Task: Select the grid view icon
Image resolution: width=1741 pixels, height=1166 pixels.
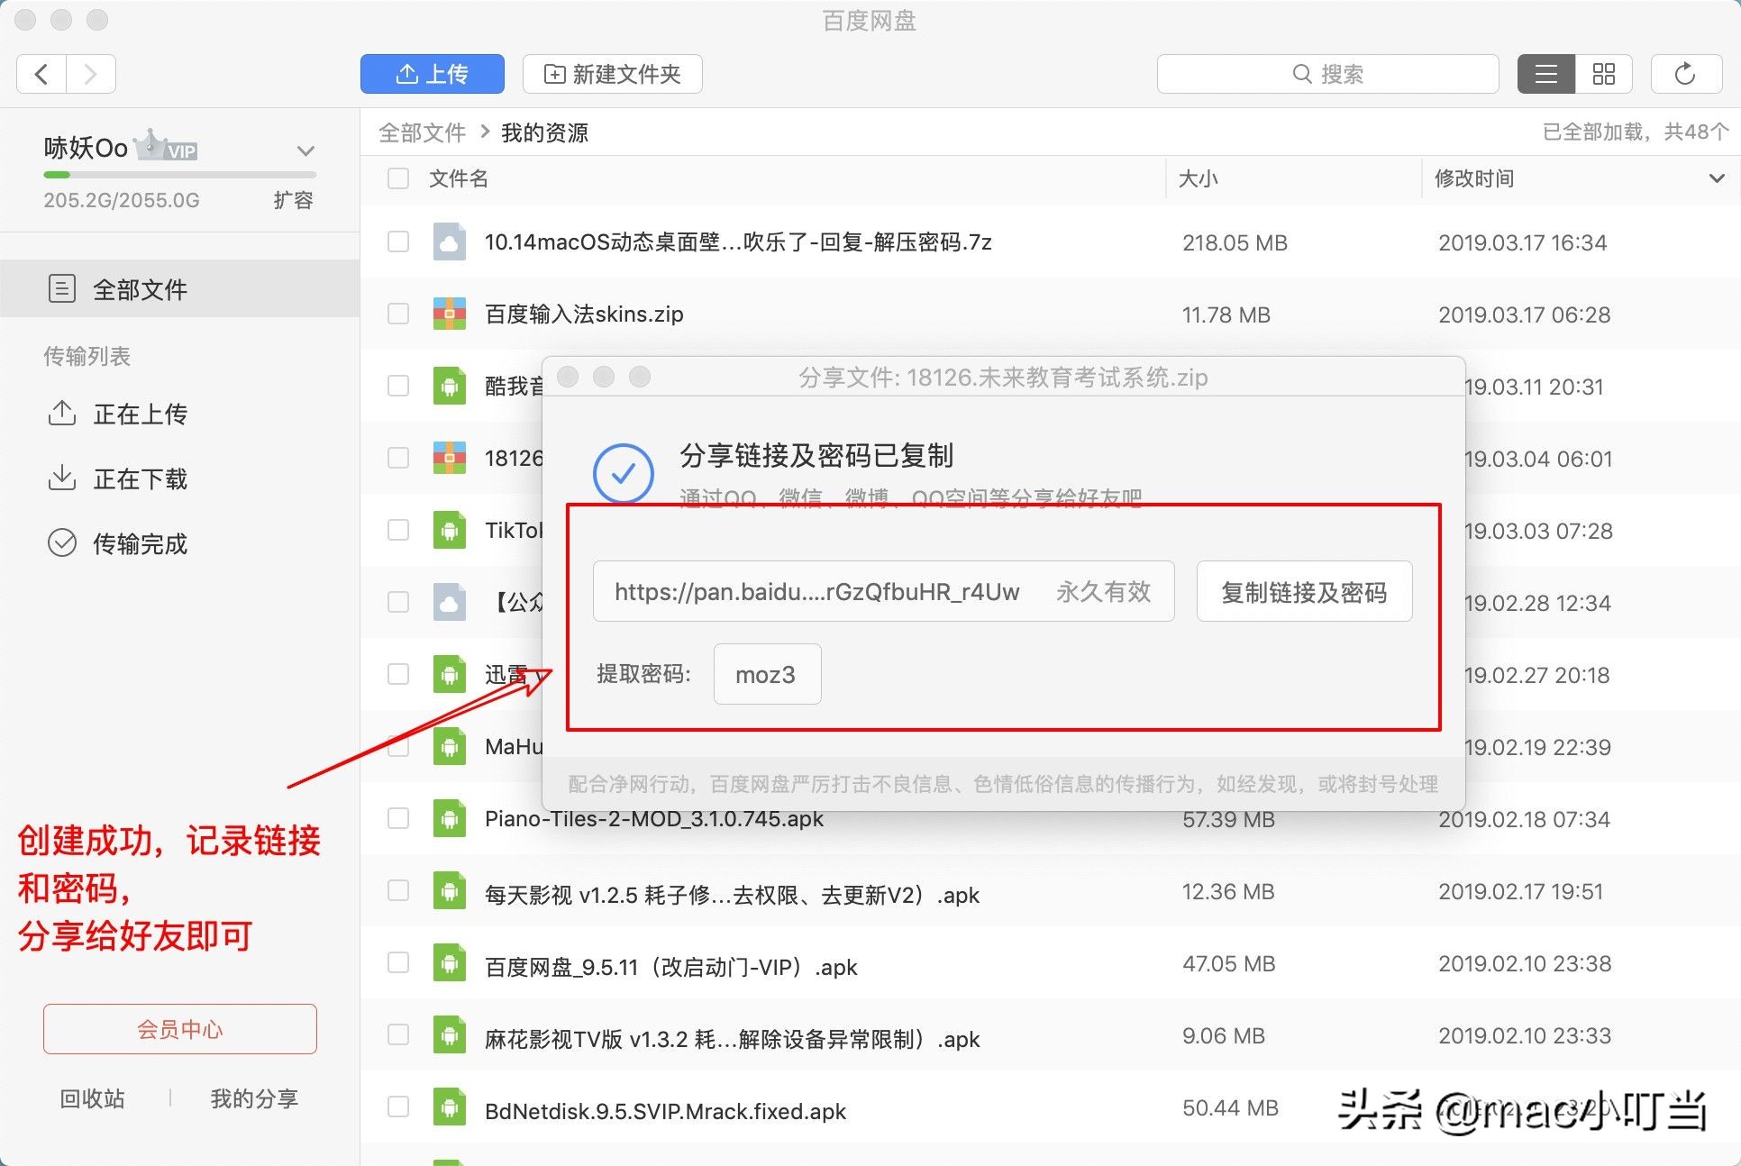Action: click(x=1604, y=74)
